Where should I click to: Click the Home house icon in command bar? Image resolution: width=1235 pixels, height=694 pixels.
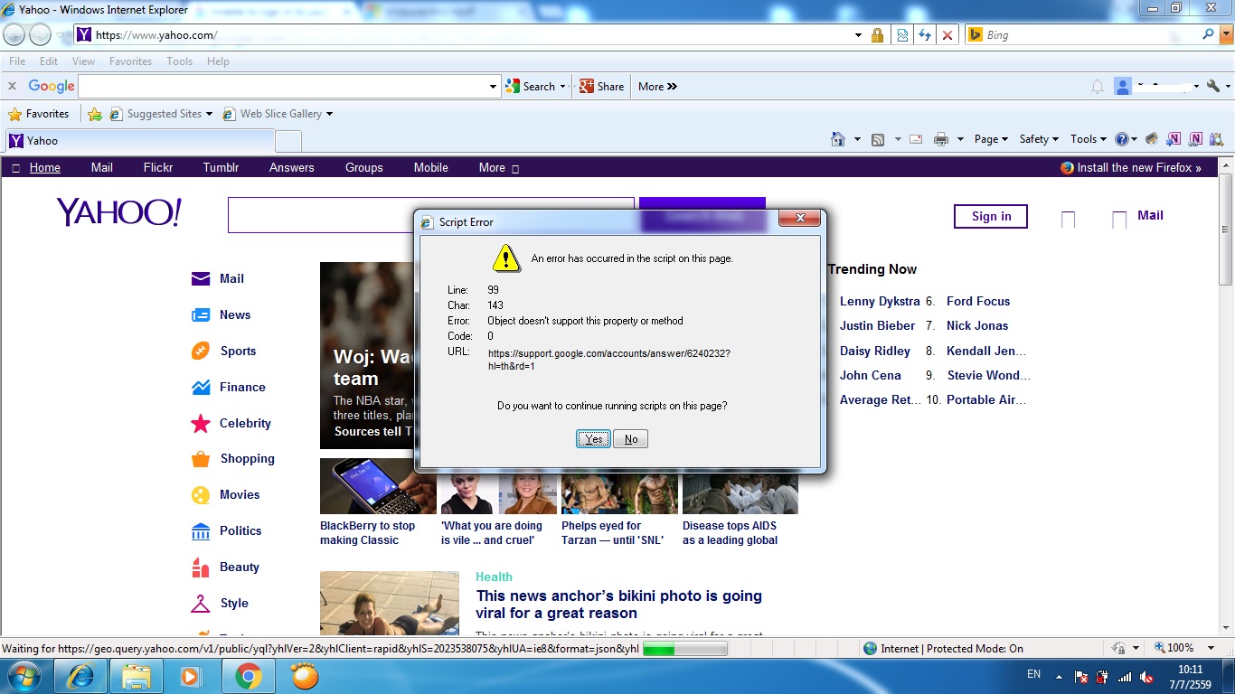838,139
